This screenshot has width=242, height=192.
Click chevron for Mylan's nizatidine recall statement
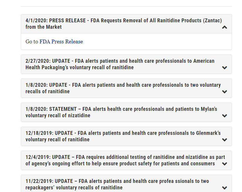[225, 116]
